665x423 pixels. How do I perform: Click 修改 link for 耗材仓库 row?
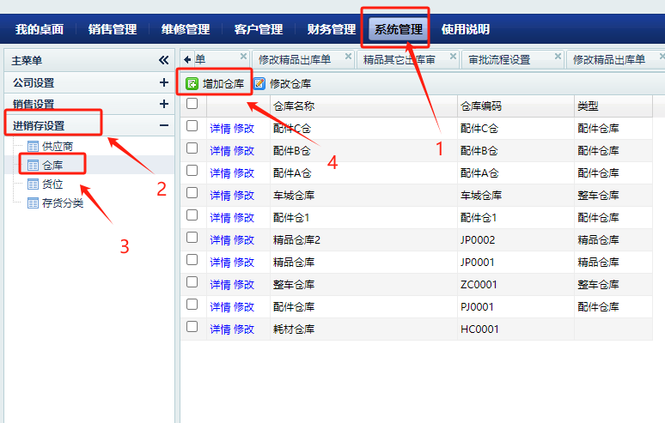[x=244, y=329]
